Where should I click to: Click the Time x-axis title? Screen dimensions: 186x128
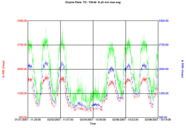93,124
